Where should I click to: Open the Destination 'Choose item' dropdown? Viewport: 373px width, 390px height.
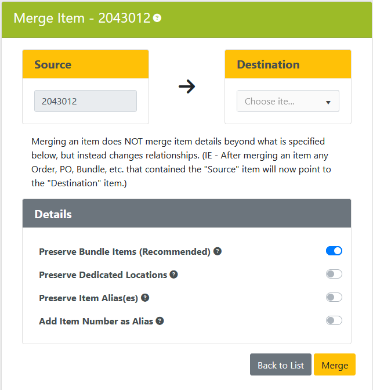281,101
